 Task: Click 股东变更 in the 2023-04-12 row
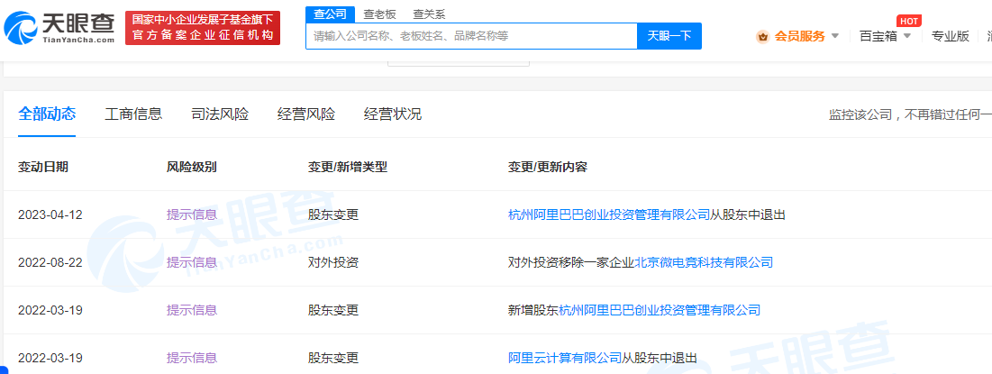tap(332, 214)
